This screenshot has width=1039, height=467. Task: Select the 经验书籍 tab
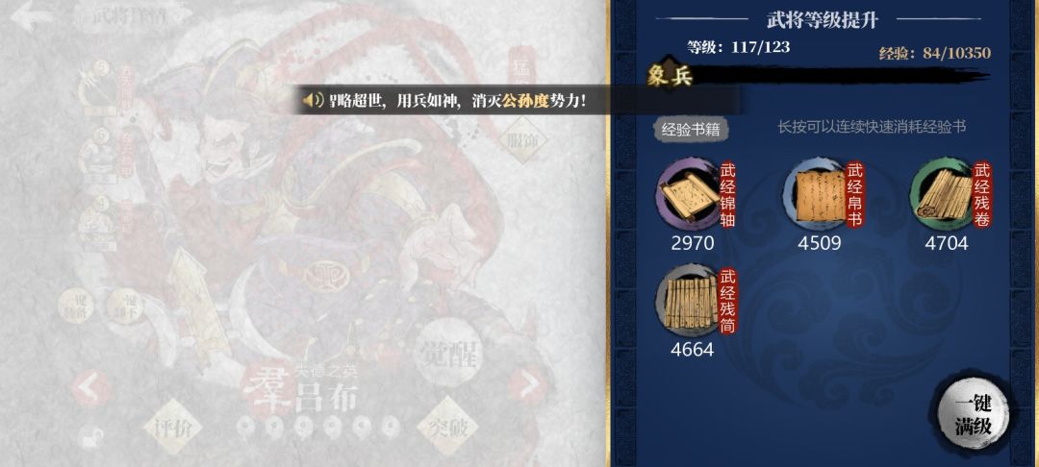[691, 130]
